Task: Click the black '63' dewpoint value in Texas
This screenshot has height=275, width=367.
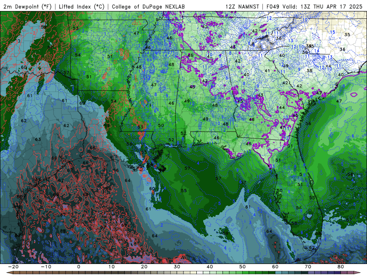Action: [x=38, y=139]
